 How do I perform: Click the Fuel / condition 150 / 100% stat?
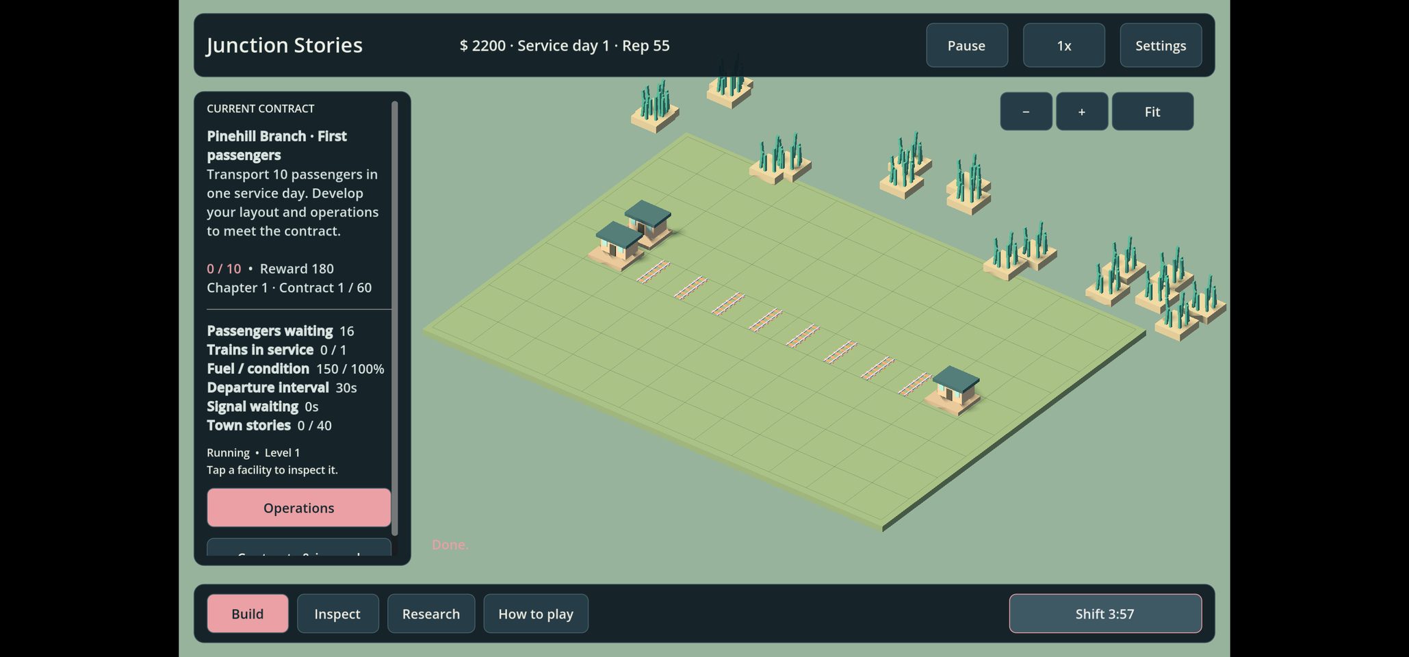coord(296,369)
